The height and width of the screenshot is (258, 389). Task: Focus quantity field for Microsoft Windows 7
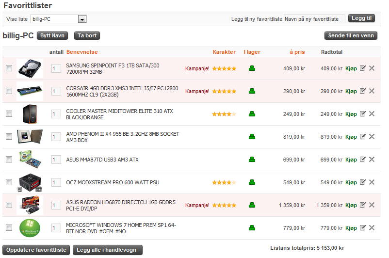click(x=56, y=228)
